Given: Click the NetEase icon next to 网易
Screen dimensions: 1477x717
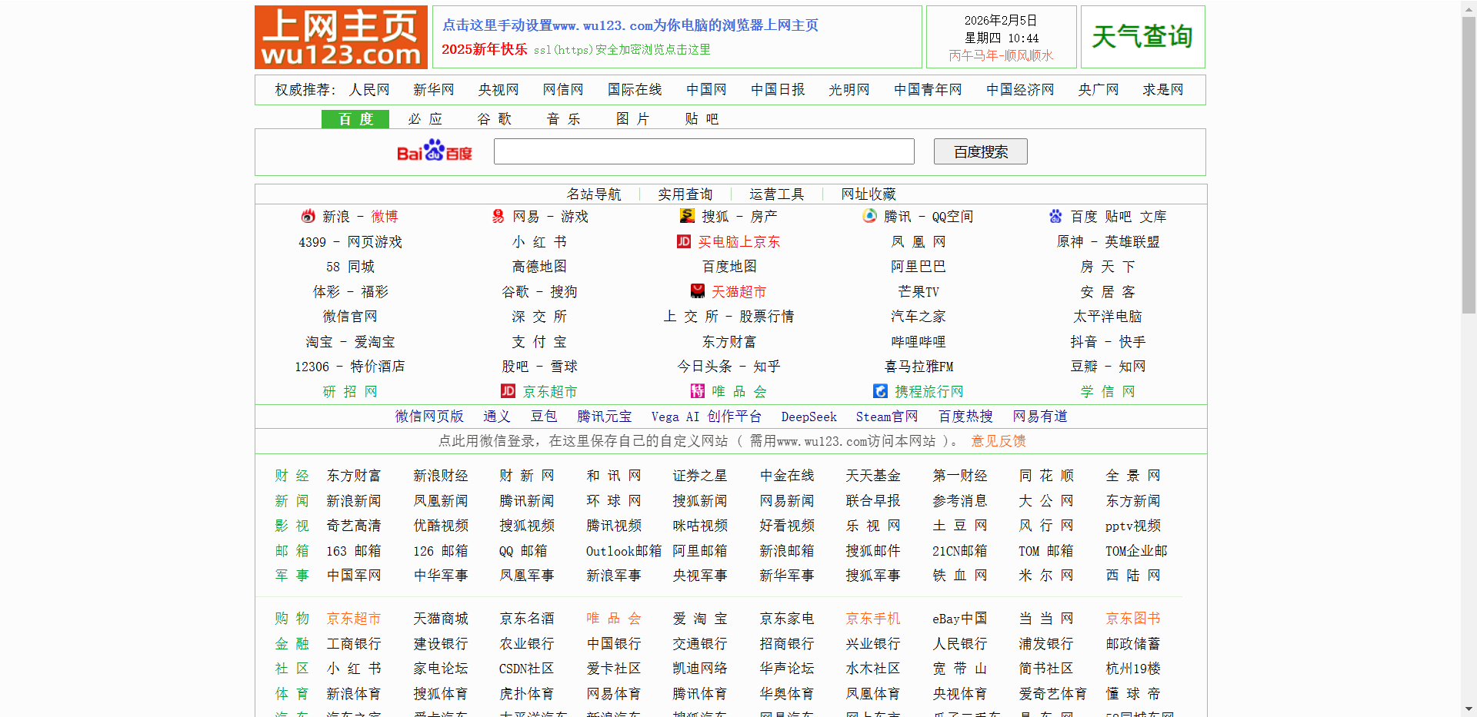Looking at the screenshot, I should coord(498,217).
